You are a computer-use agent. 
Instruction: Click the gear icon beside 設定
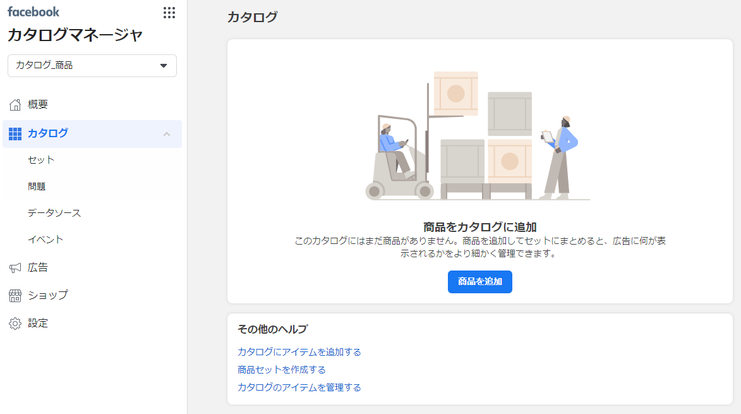15,324
